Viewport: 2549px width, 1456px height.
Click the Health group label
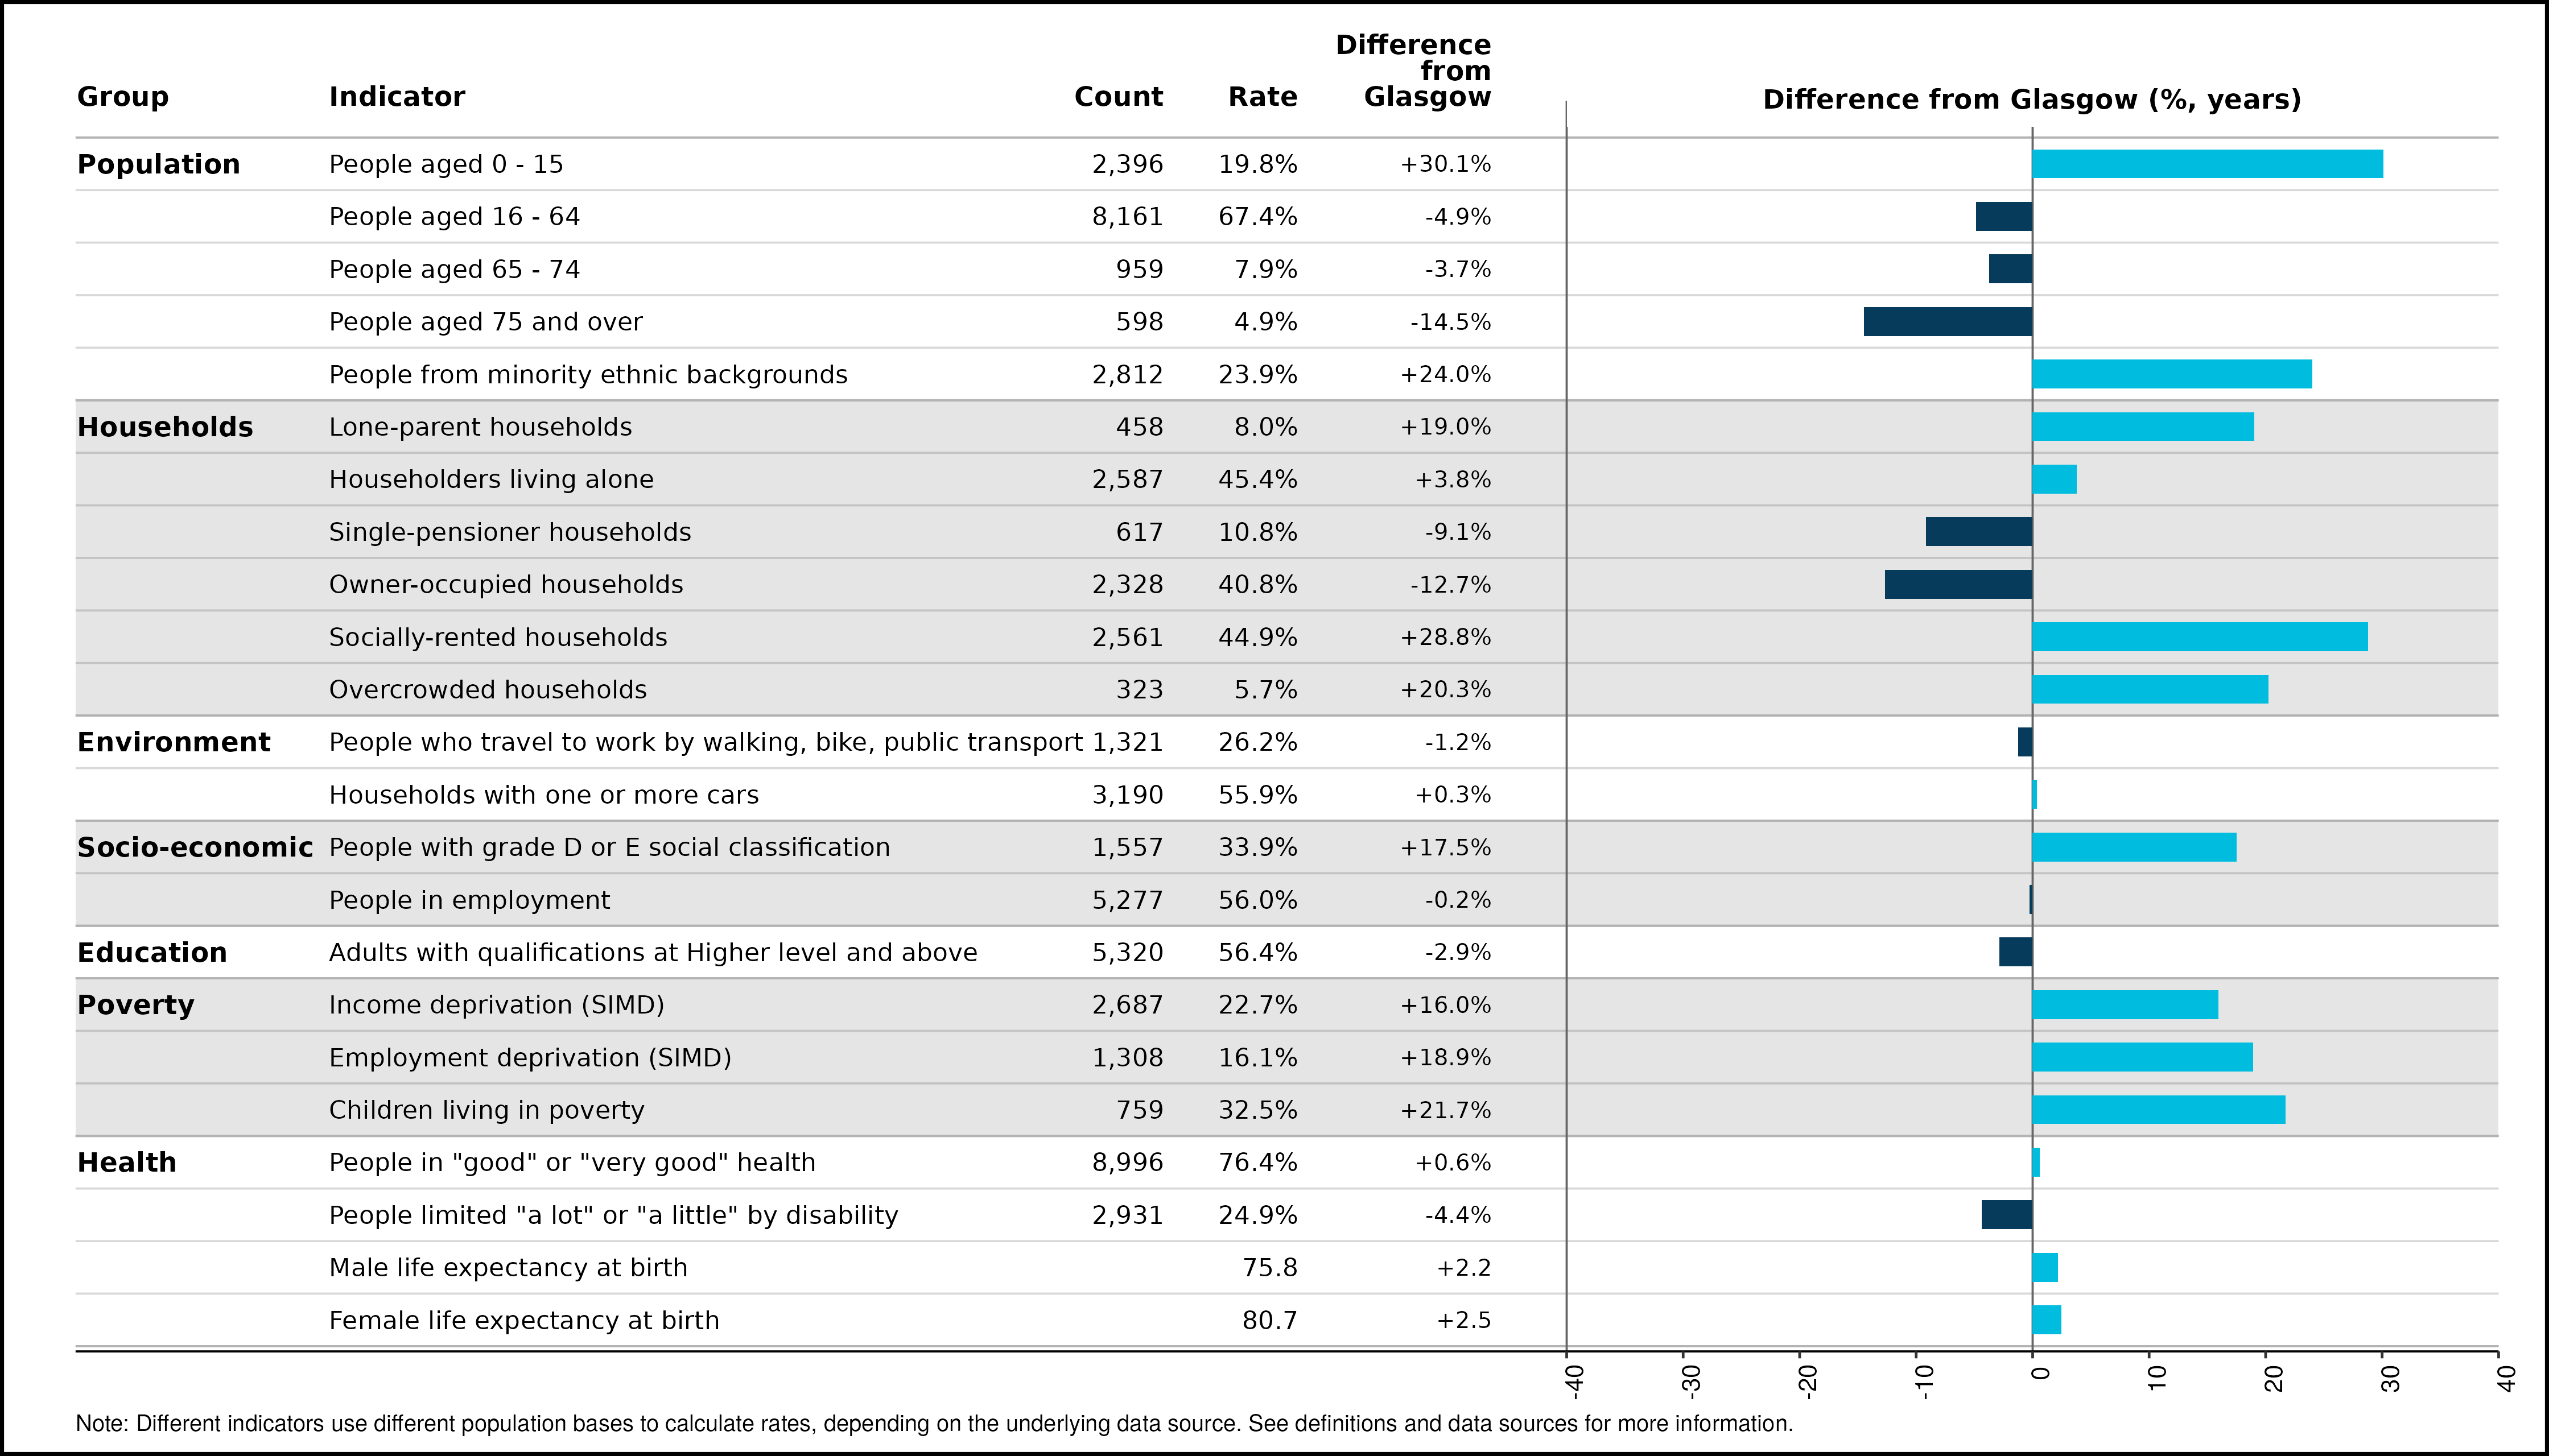click(x=127, y=1162)
